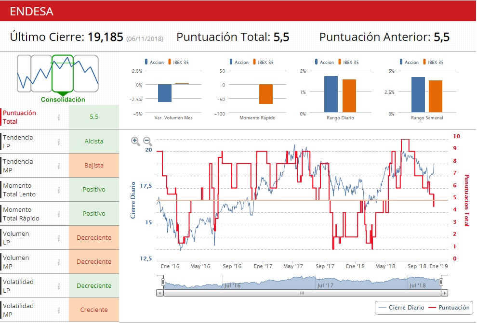Open info icon for Volatilidad MP
The height and width of the screenshot is (323, 477).
click(x=59, y=310)
